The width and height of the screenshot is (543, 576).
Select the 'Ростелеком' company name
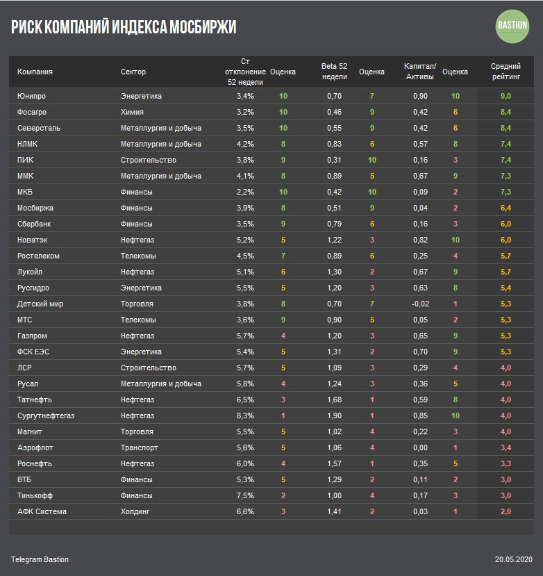39,256
